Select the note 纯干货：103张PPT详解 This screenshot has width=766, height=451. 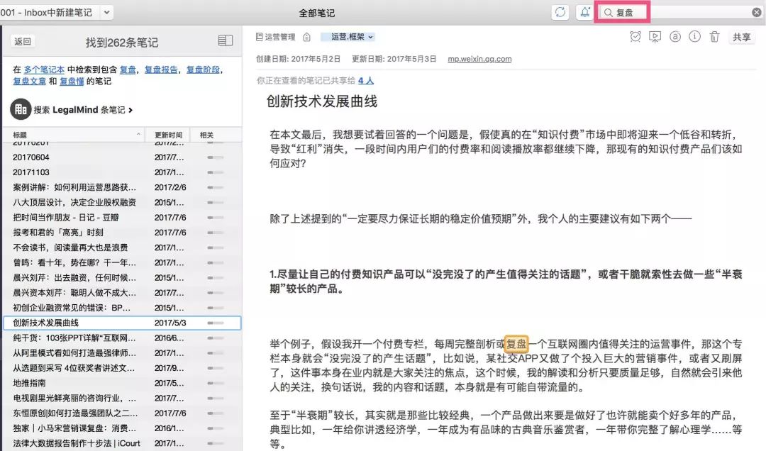[122, 338]
